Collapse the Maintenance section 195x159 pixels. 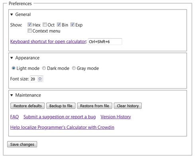tap(12, 95)
